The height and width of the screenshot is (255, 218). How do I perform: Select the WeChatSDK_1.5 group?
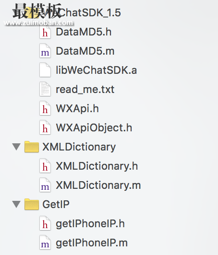click(x=82, y=12)
